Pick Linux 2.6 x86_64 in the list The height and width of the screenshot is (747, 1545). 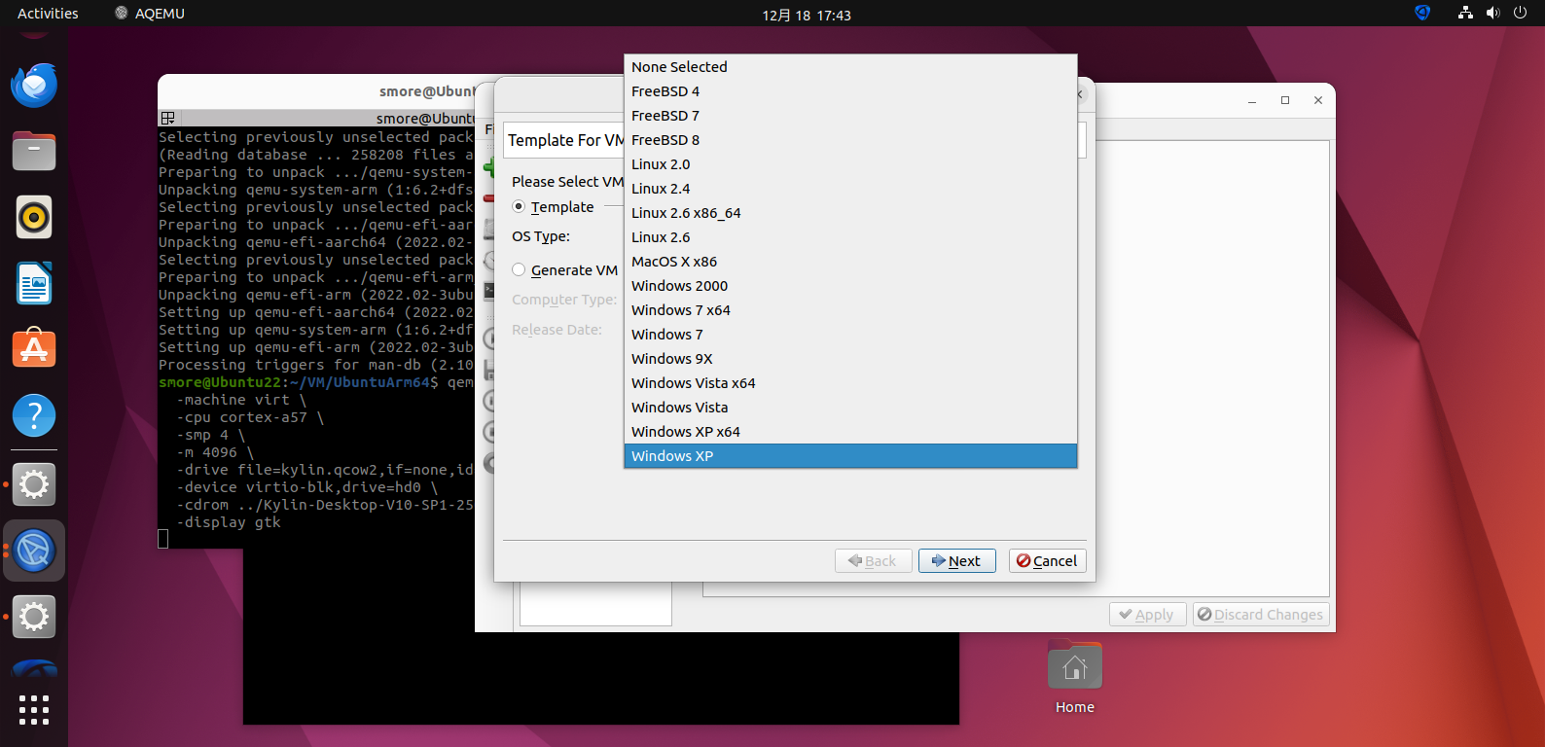coord(850,213)
